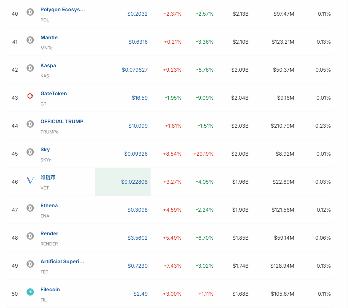The image size is (348, 308).
Task: Click the $2.13B Polygon market cap
Action: (x=241, y=14)
